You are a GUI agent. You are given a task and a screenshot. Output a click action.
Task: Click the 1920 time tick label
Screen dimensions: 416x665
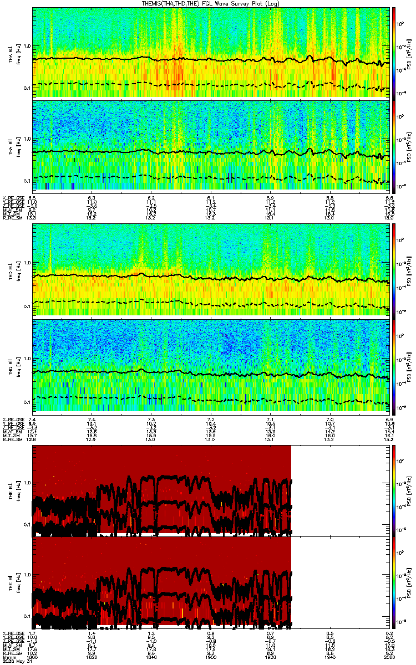click(x=271, y=657)
